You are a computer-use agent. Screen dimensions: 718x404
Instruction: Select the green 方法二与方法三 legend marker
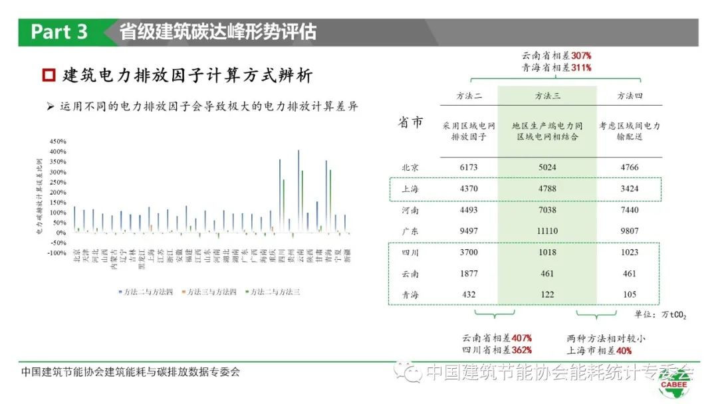coord(249,292)
